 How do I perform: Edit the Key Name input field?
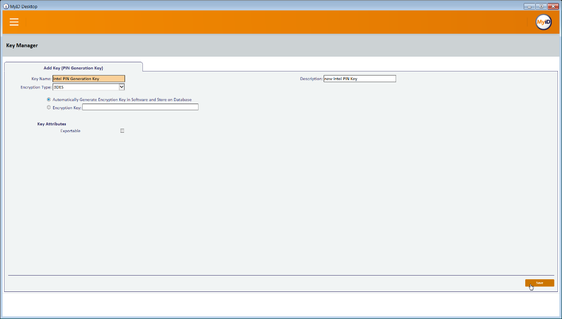tap(89, 79)
